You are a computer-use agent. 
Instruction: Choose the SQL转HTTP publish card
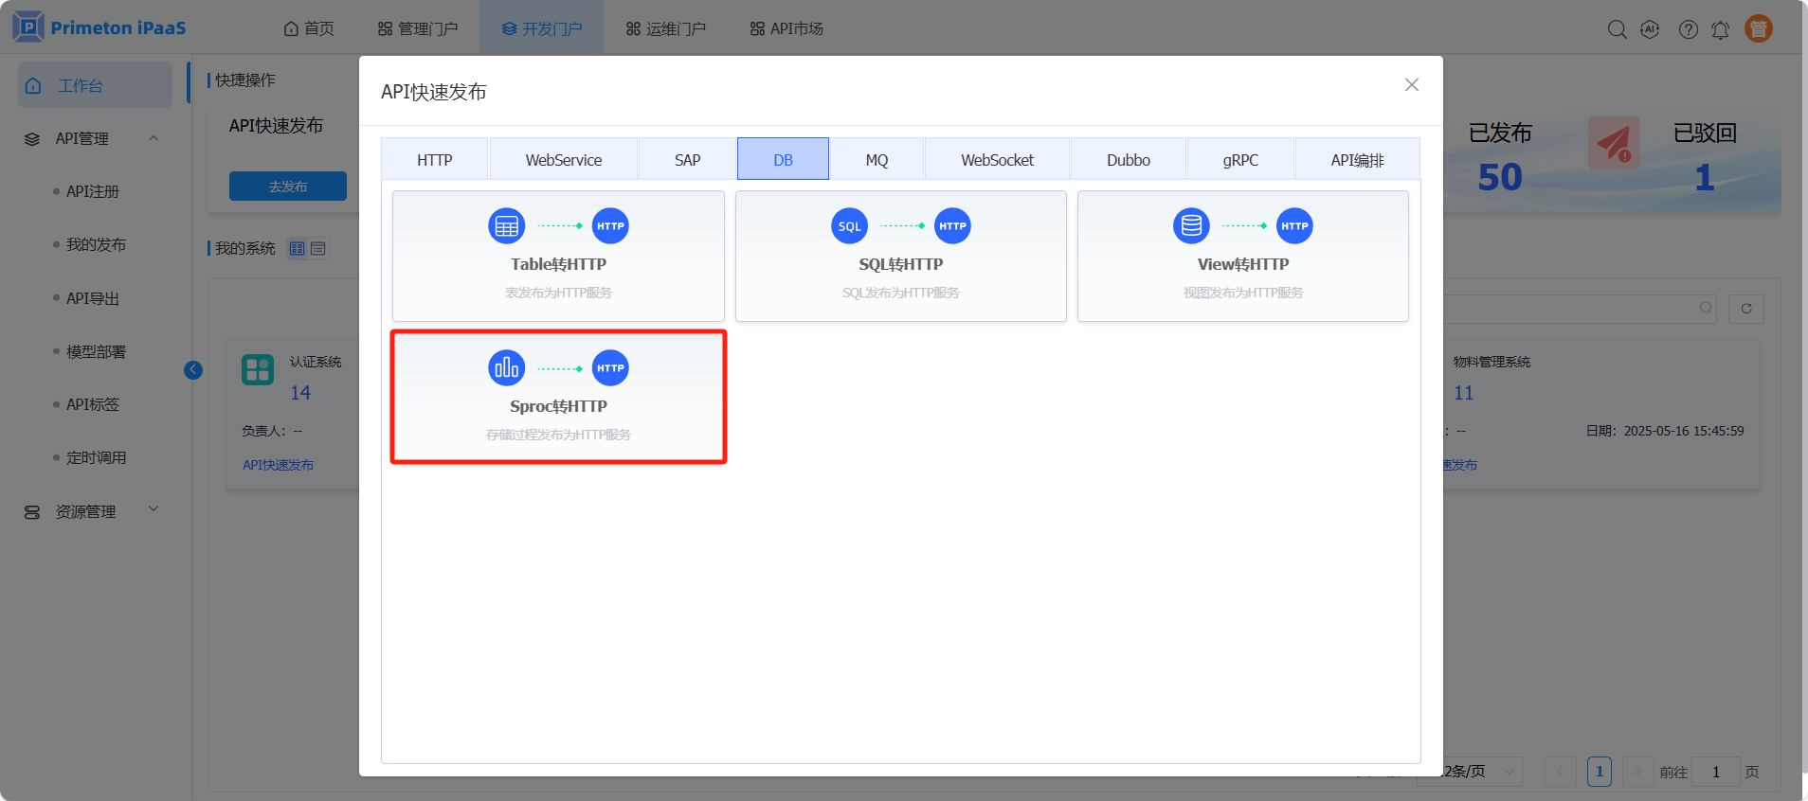pos(900,256)
